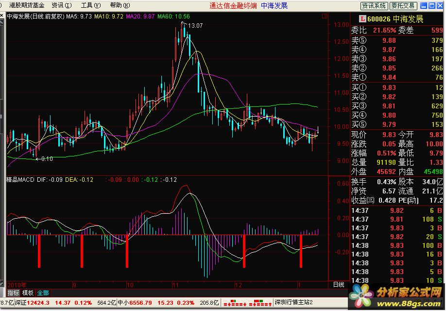The width and height of the screenshot is (446, 311).
Task: Select the 买③ 9.81 bid row
Action: pos(397,106)
